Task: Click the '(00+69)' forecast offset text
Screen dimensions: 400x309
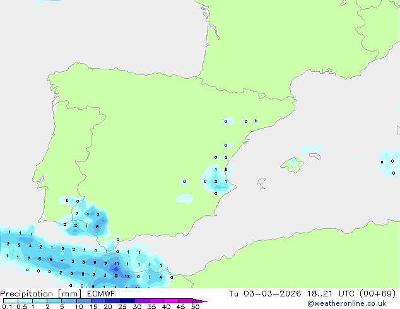Action: coord(378,294)
